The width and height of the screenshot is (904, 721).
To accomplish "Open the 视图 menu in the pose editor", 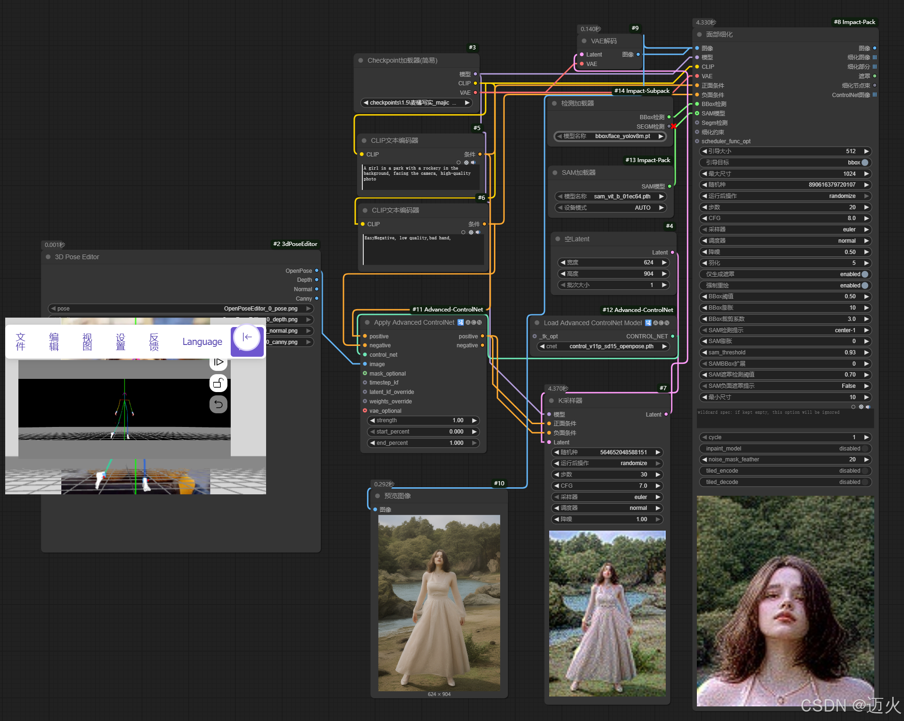I will pos(87,342).
